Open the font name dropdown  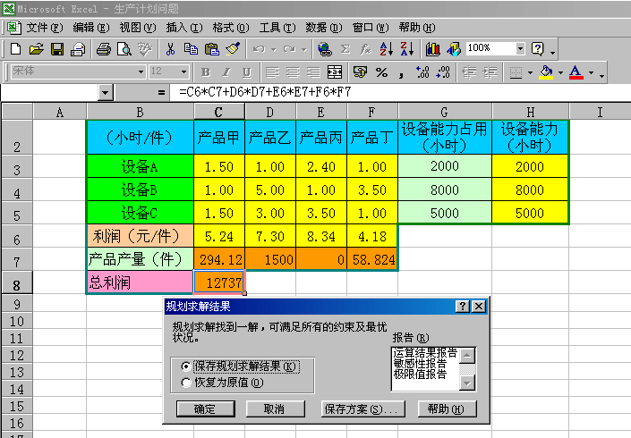pos(141,72)
